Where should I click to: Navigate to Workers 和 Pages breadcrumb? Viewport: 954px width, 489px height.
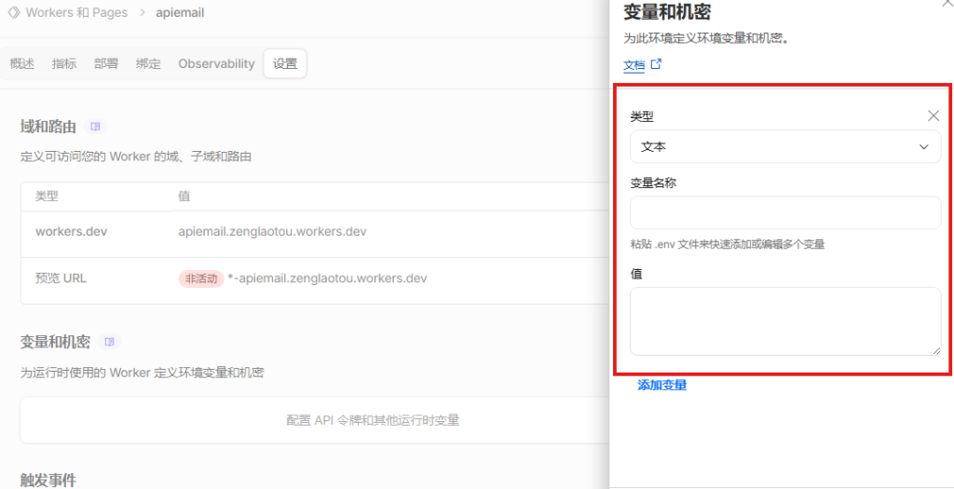click(x=76, y=12)
